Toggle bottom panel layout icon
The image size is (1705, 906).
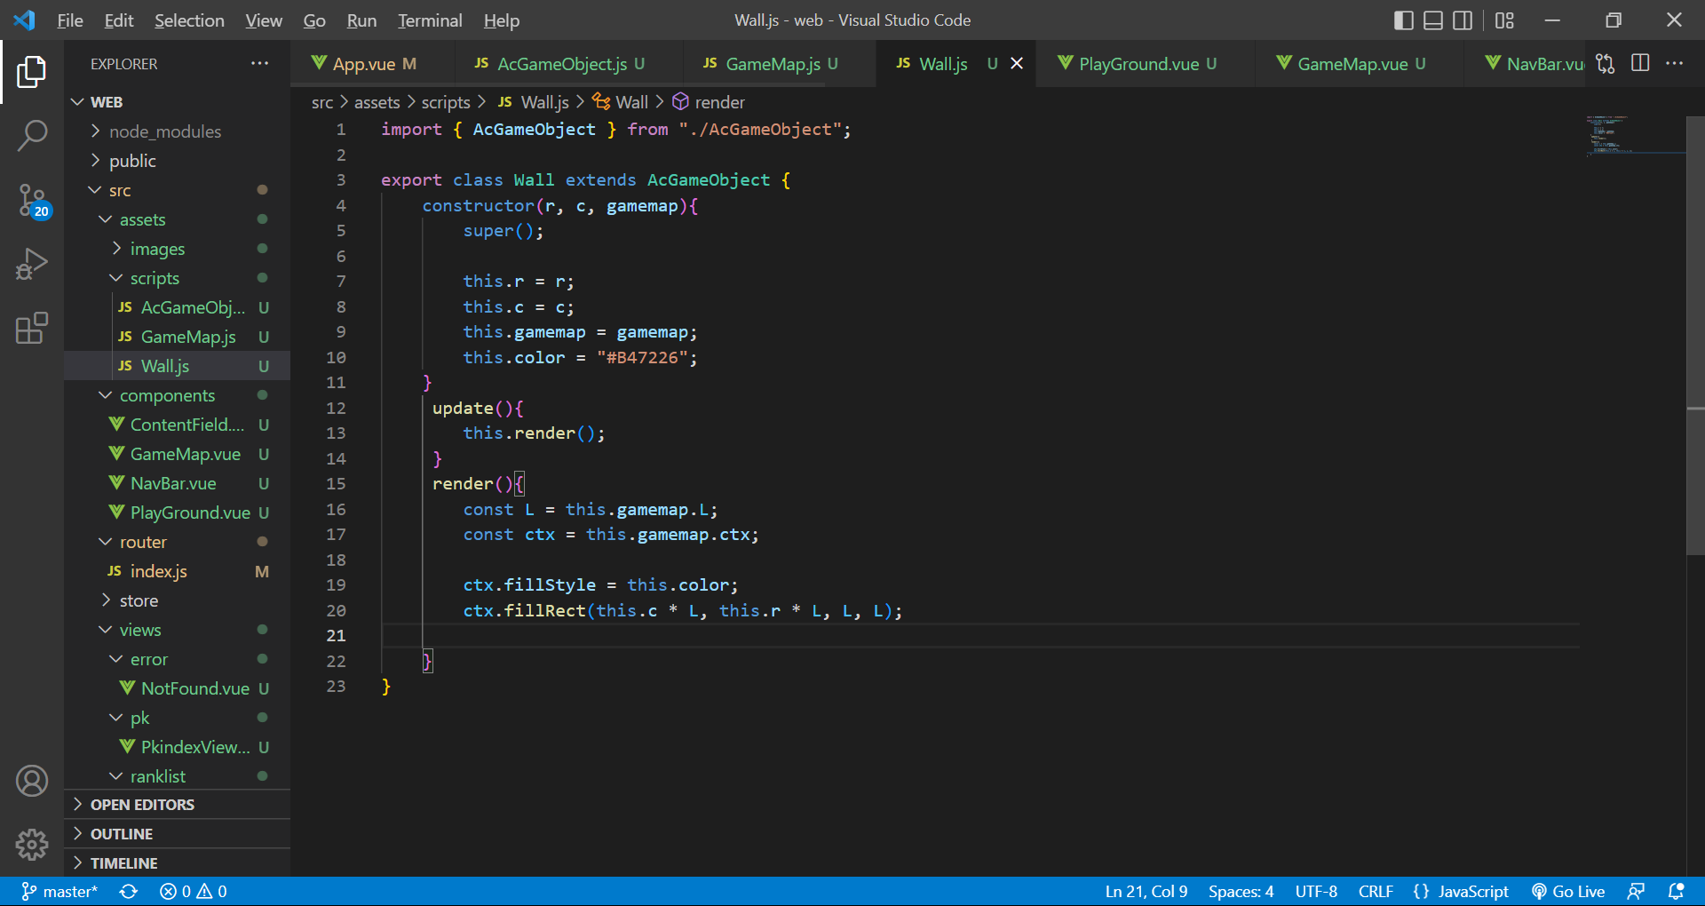coord(1433,20)
